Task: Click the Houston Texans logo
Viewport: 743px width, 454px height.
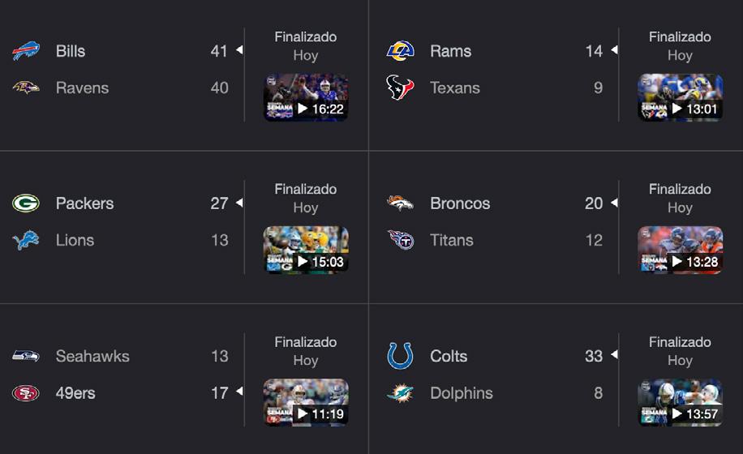Action: pos(400,88)
